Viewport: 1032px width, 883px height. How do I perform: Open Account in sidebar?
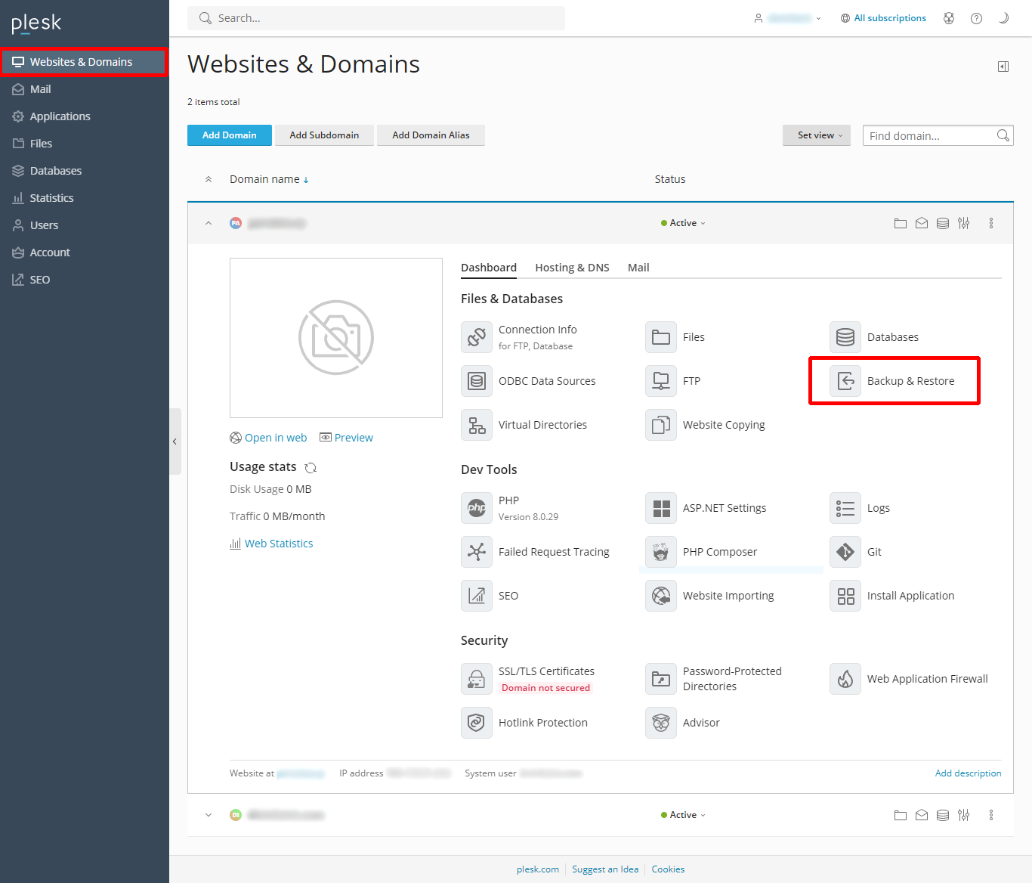pos(85,253)
